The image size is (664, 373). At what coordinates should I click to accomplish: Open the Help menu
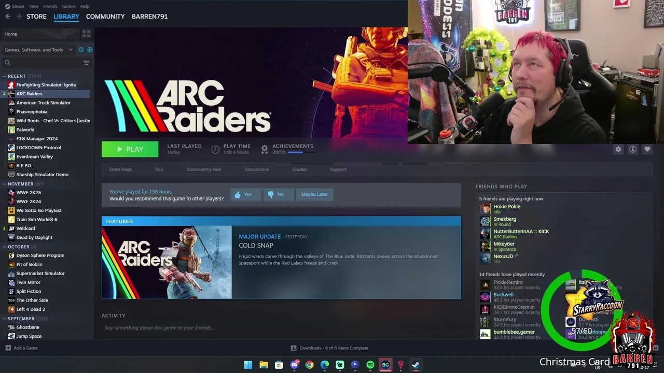click(x=85, y=6)
